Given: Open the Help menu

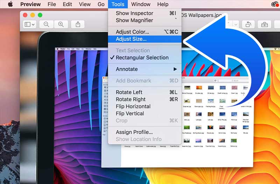Looking at the screenshot, I should 163,4.
